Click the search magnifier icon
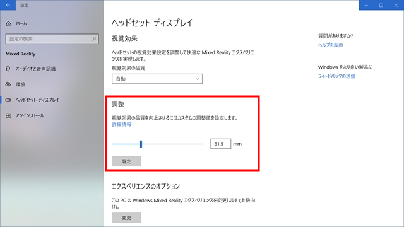This screenshot has height=227, width=404. (x=94, y=39)
